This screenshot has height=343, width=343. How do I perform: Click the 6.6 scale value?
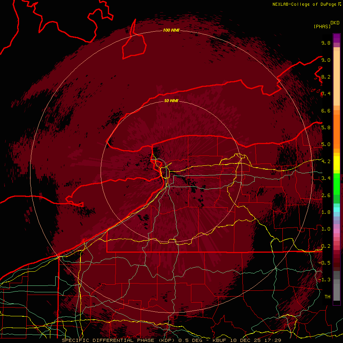pyautogui.click(x=326, y=111)
